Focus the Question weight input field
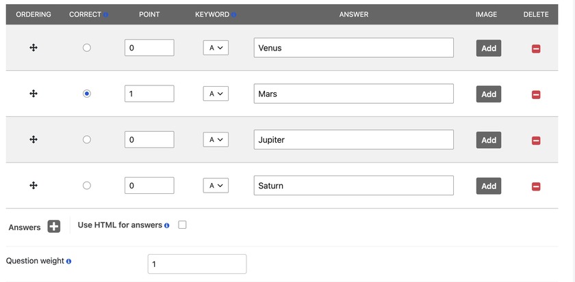Viewport: 575px width, 282px height. (x=197, y=264)
